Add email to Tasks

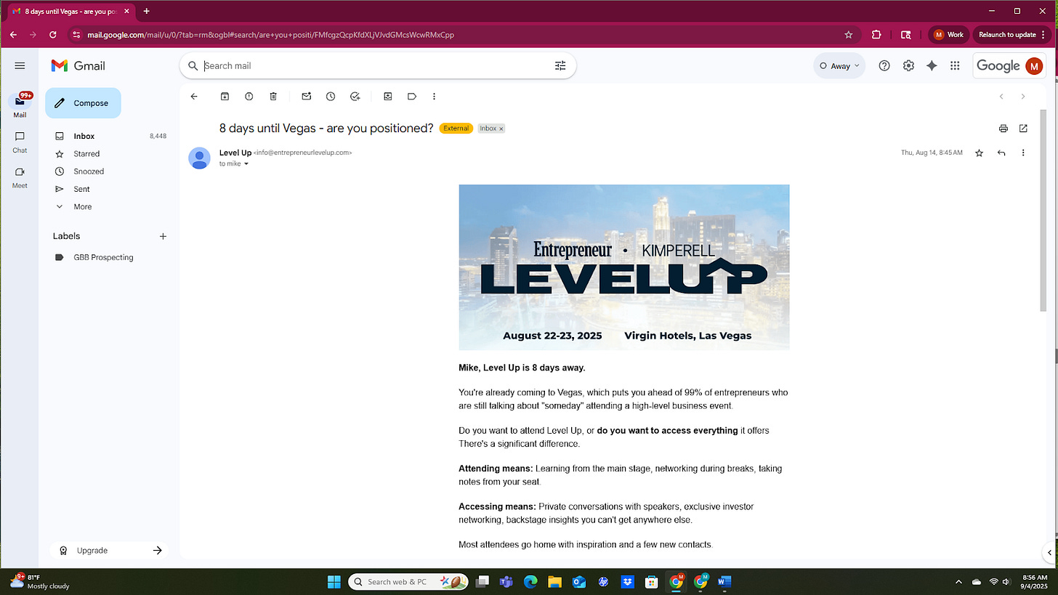[355, 96]
